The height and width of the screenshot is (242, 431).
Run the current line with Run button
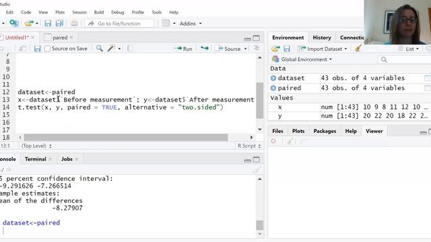pyautogui.click(x=183, y=48)
